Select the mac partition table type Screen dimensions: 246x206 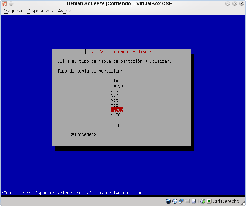[x=114, y=105]
